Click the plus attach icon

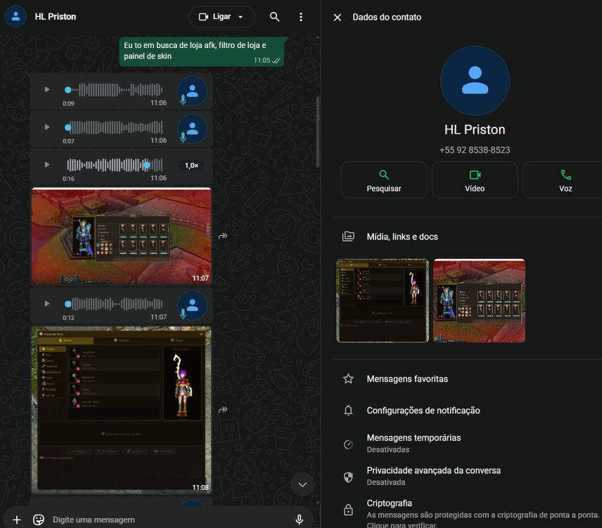[17, 520]
